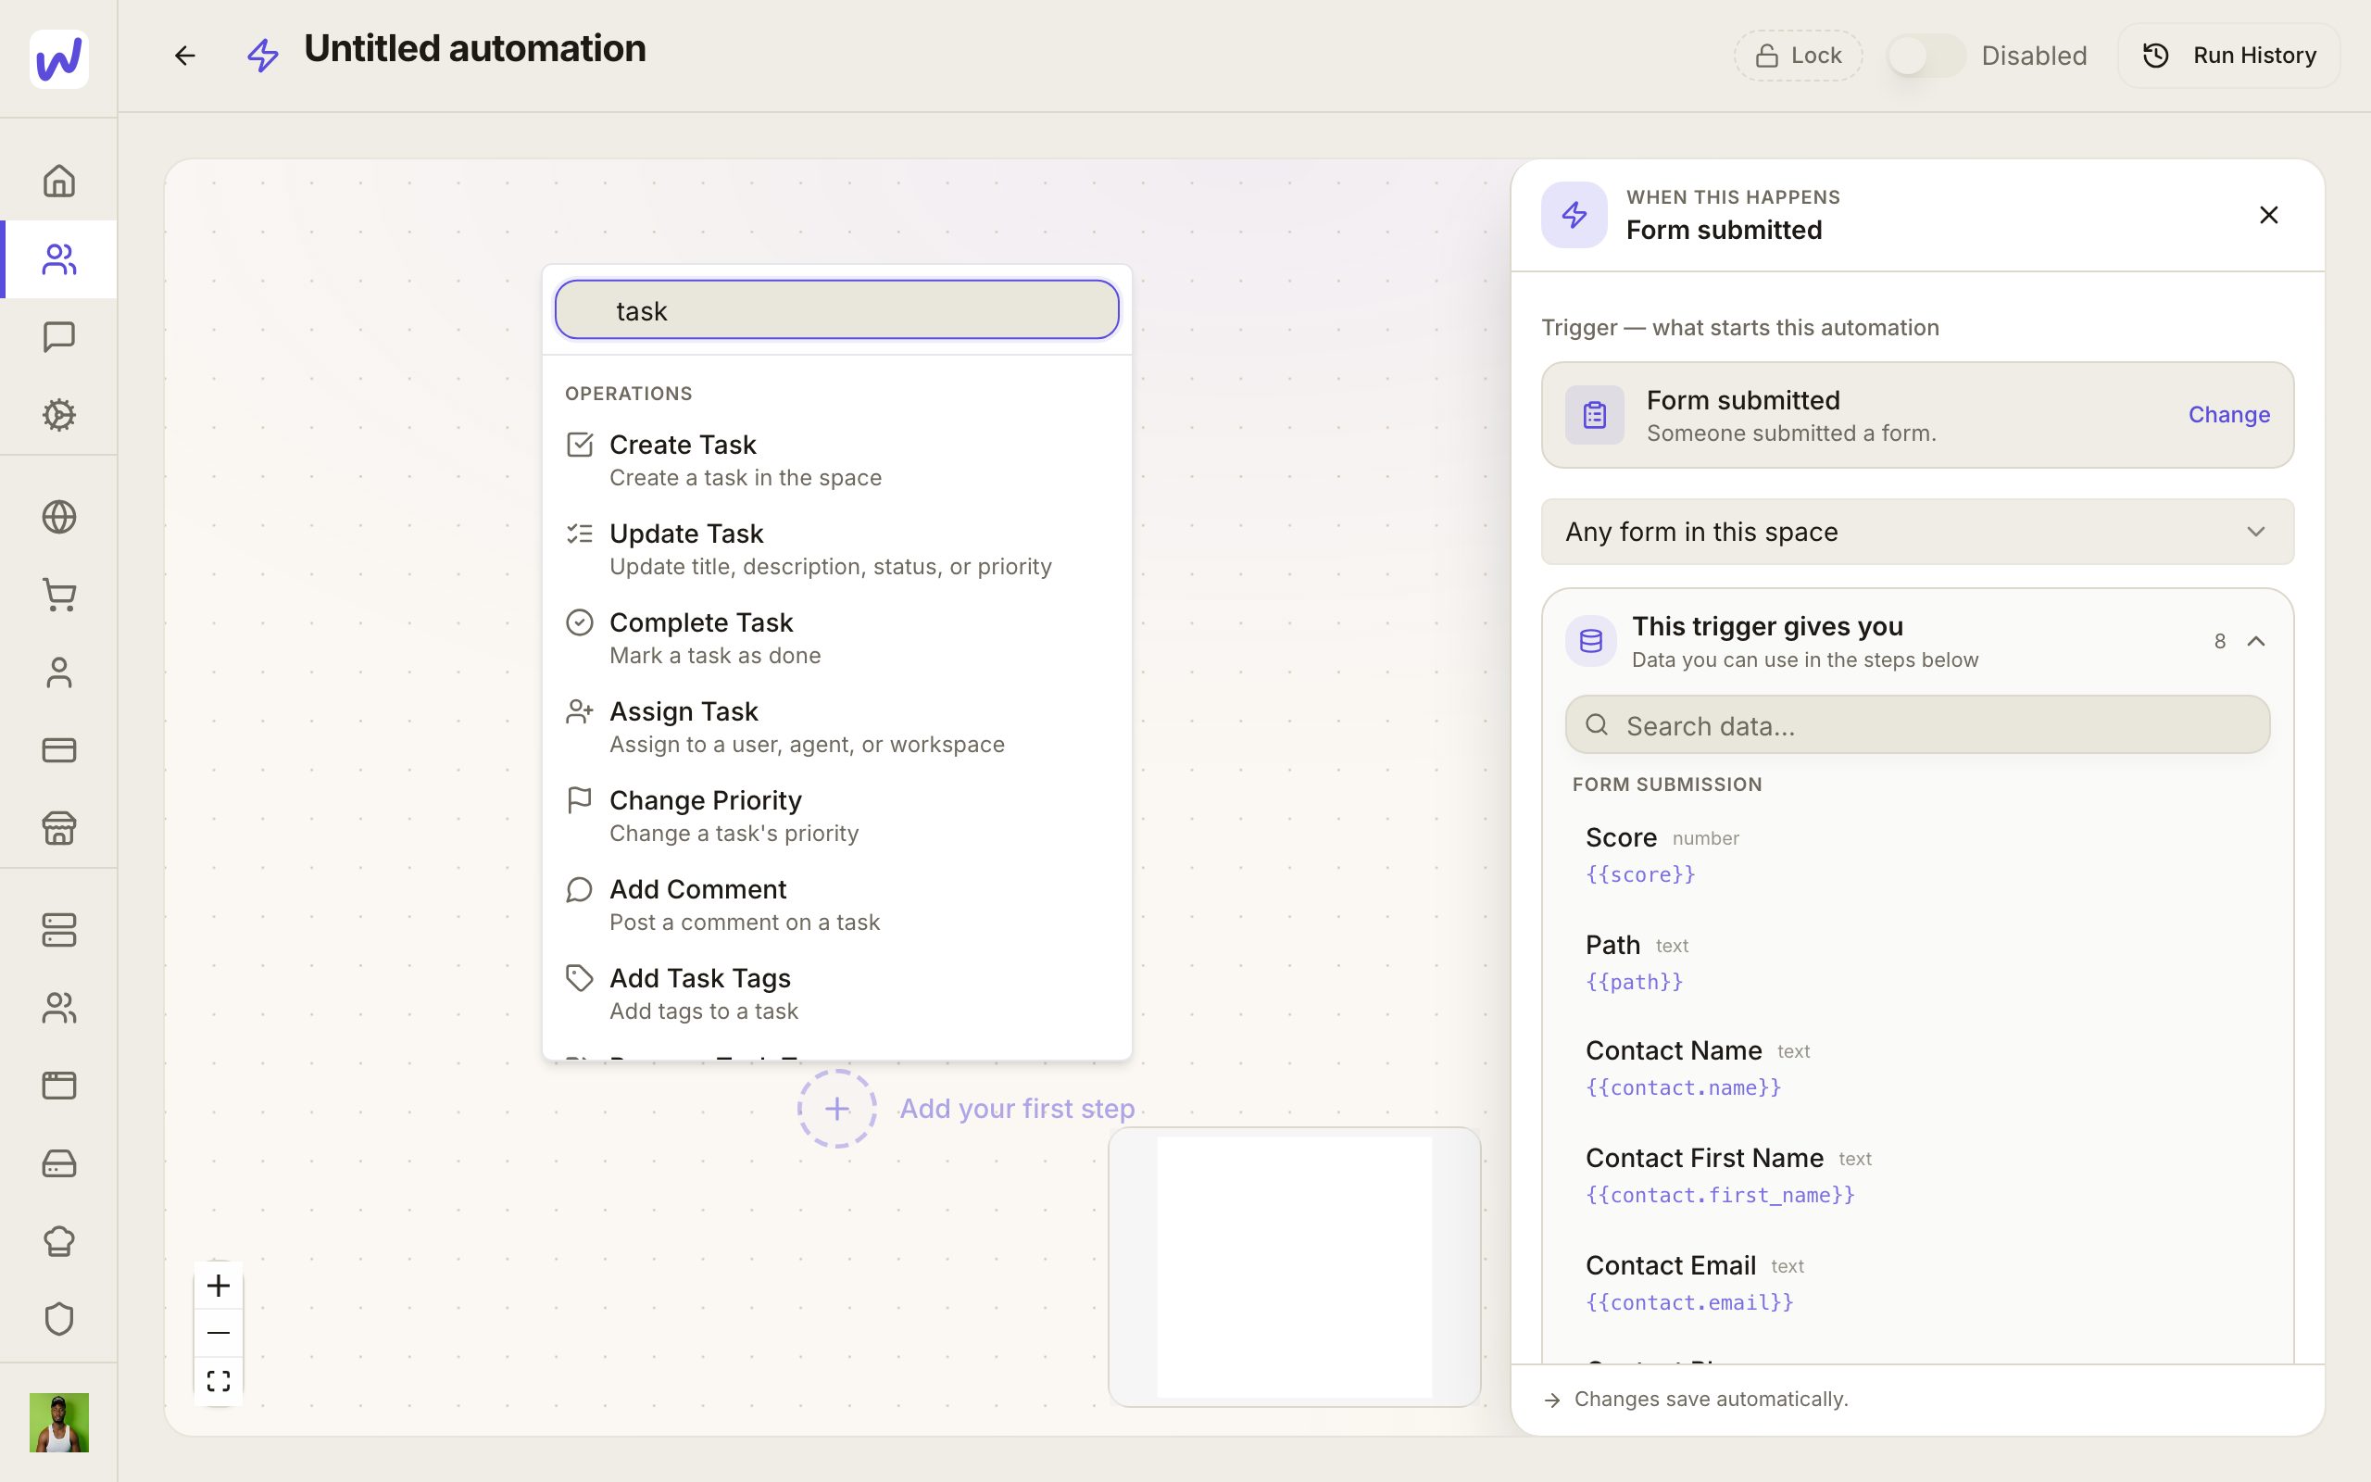This screenshot has height=1482, width=2371.
Task: Choose the Add Comment operation
Action: [836, 905]
